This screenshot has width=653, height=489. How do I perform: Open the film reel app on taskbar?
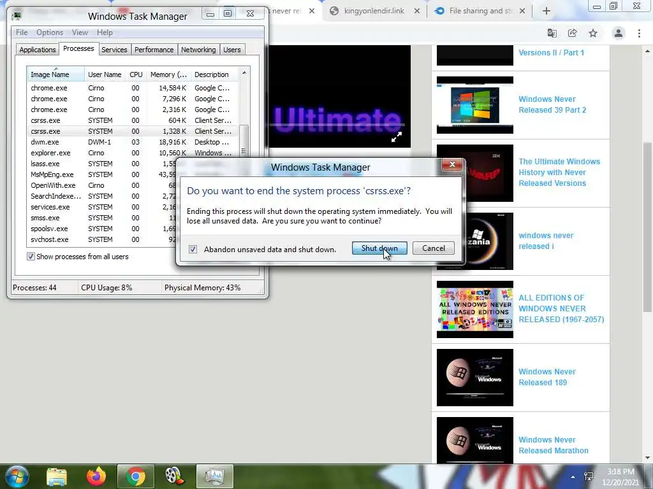(175, 476)
